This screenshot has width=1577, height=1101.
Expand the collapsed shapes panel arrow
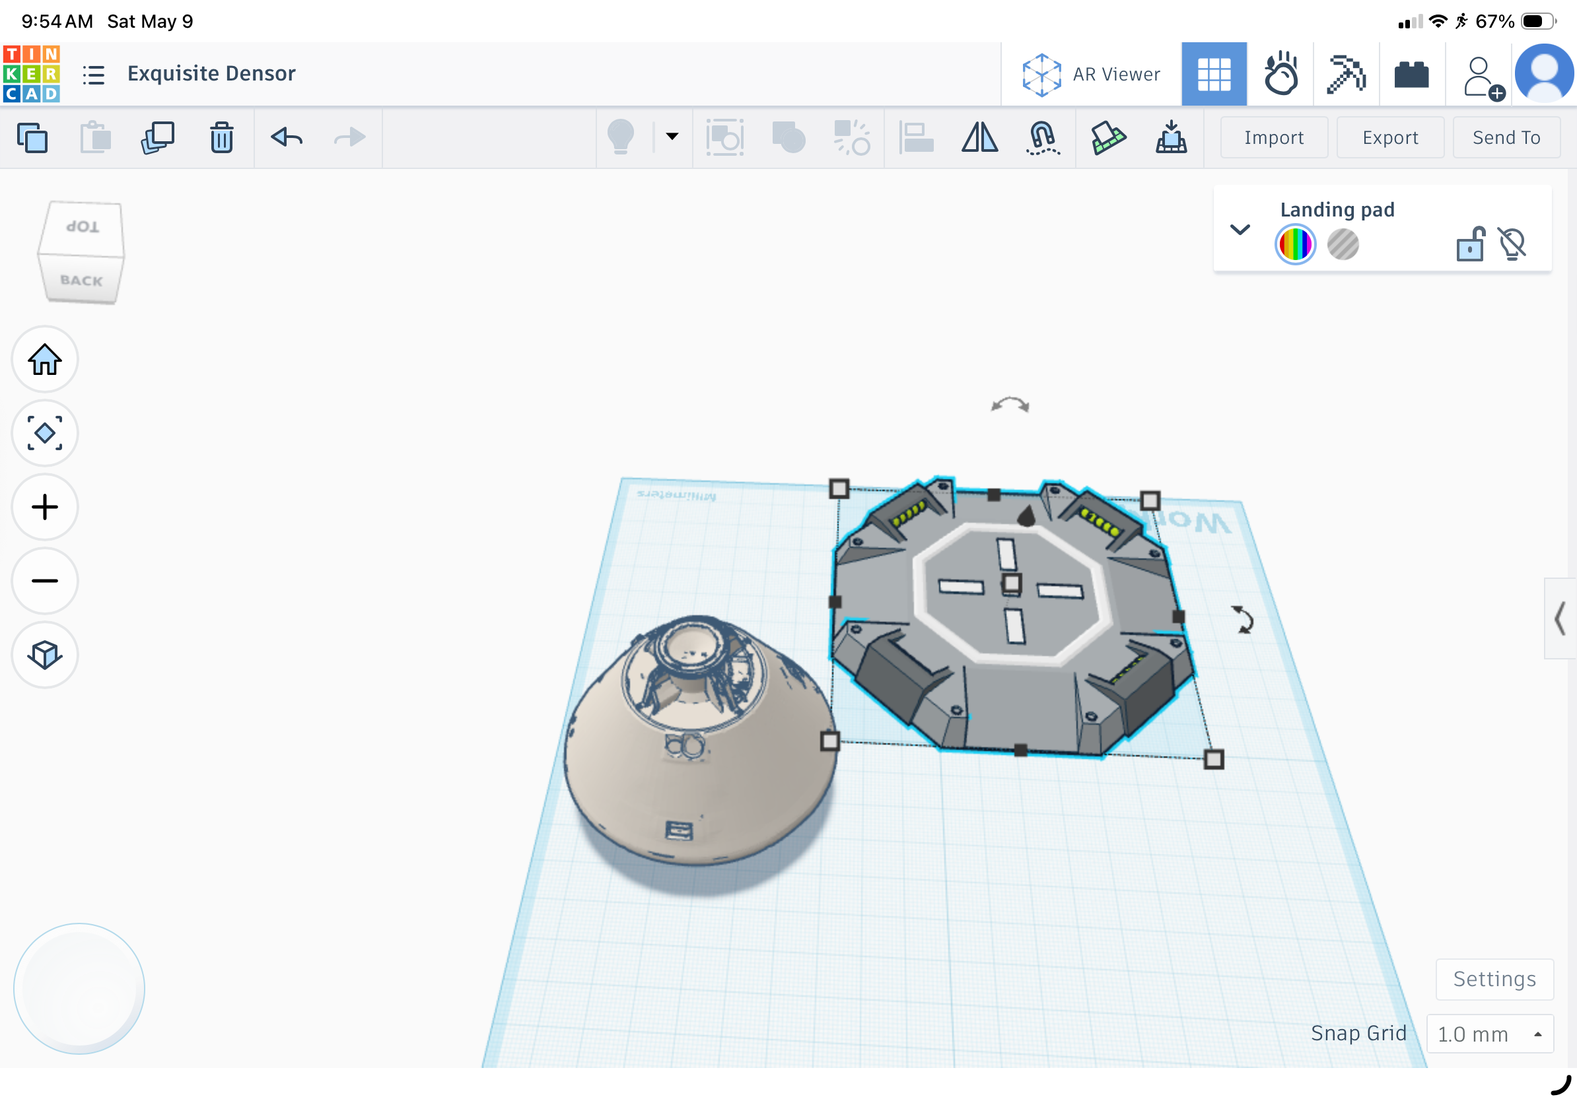1559,618
